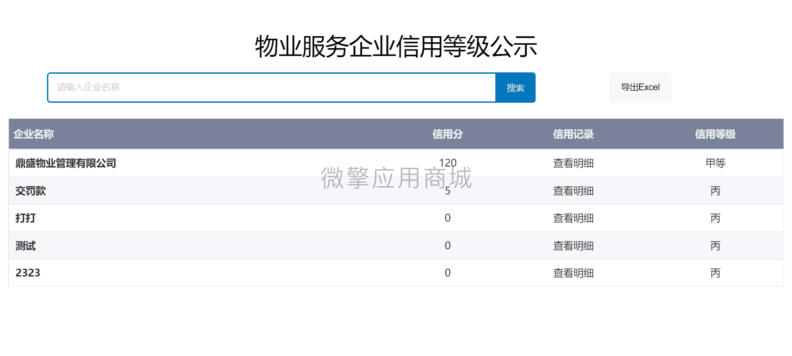Select company name 打打
This screenshot has width=792, height=356.
coord(26,218)
